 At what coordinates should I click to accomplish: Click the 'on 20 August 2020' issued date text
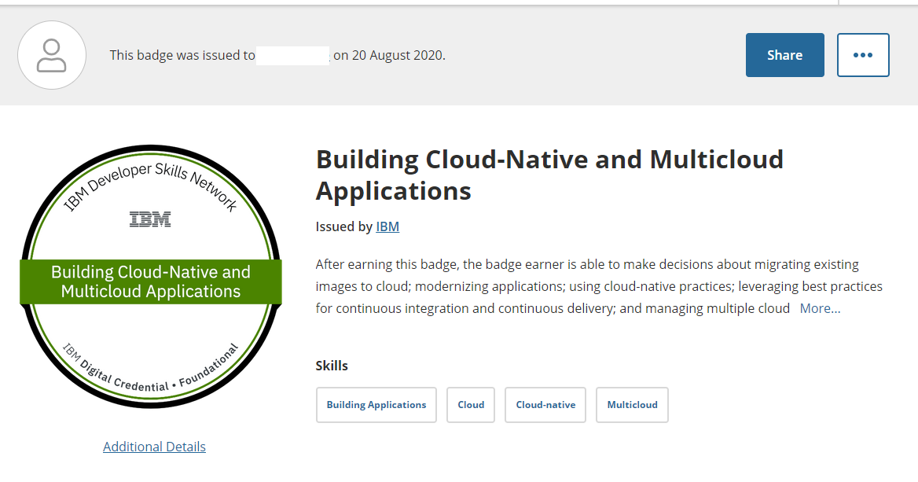pyautogui.click(x=389, y=55)
